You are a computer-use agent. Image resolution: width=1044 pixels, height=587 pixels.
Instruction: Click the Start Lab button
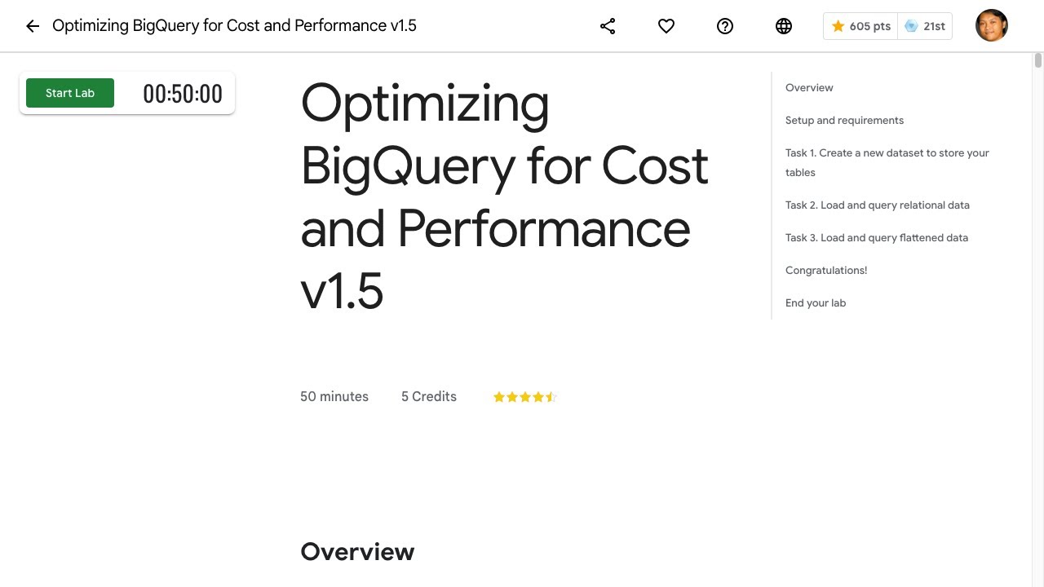(x=70, y=93)
